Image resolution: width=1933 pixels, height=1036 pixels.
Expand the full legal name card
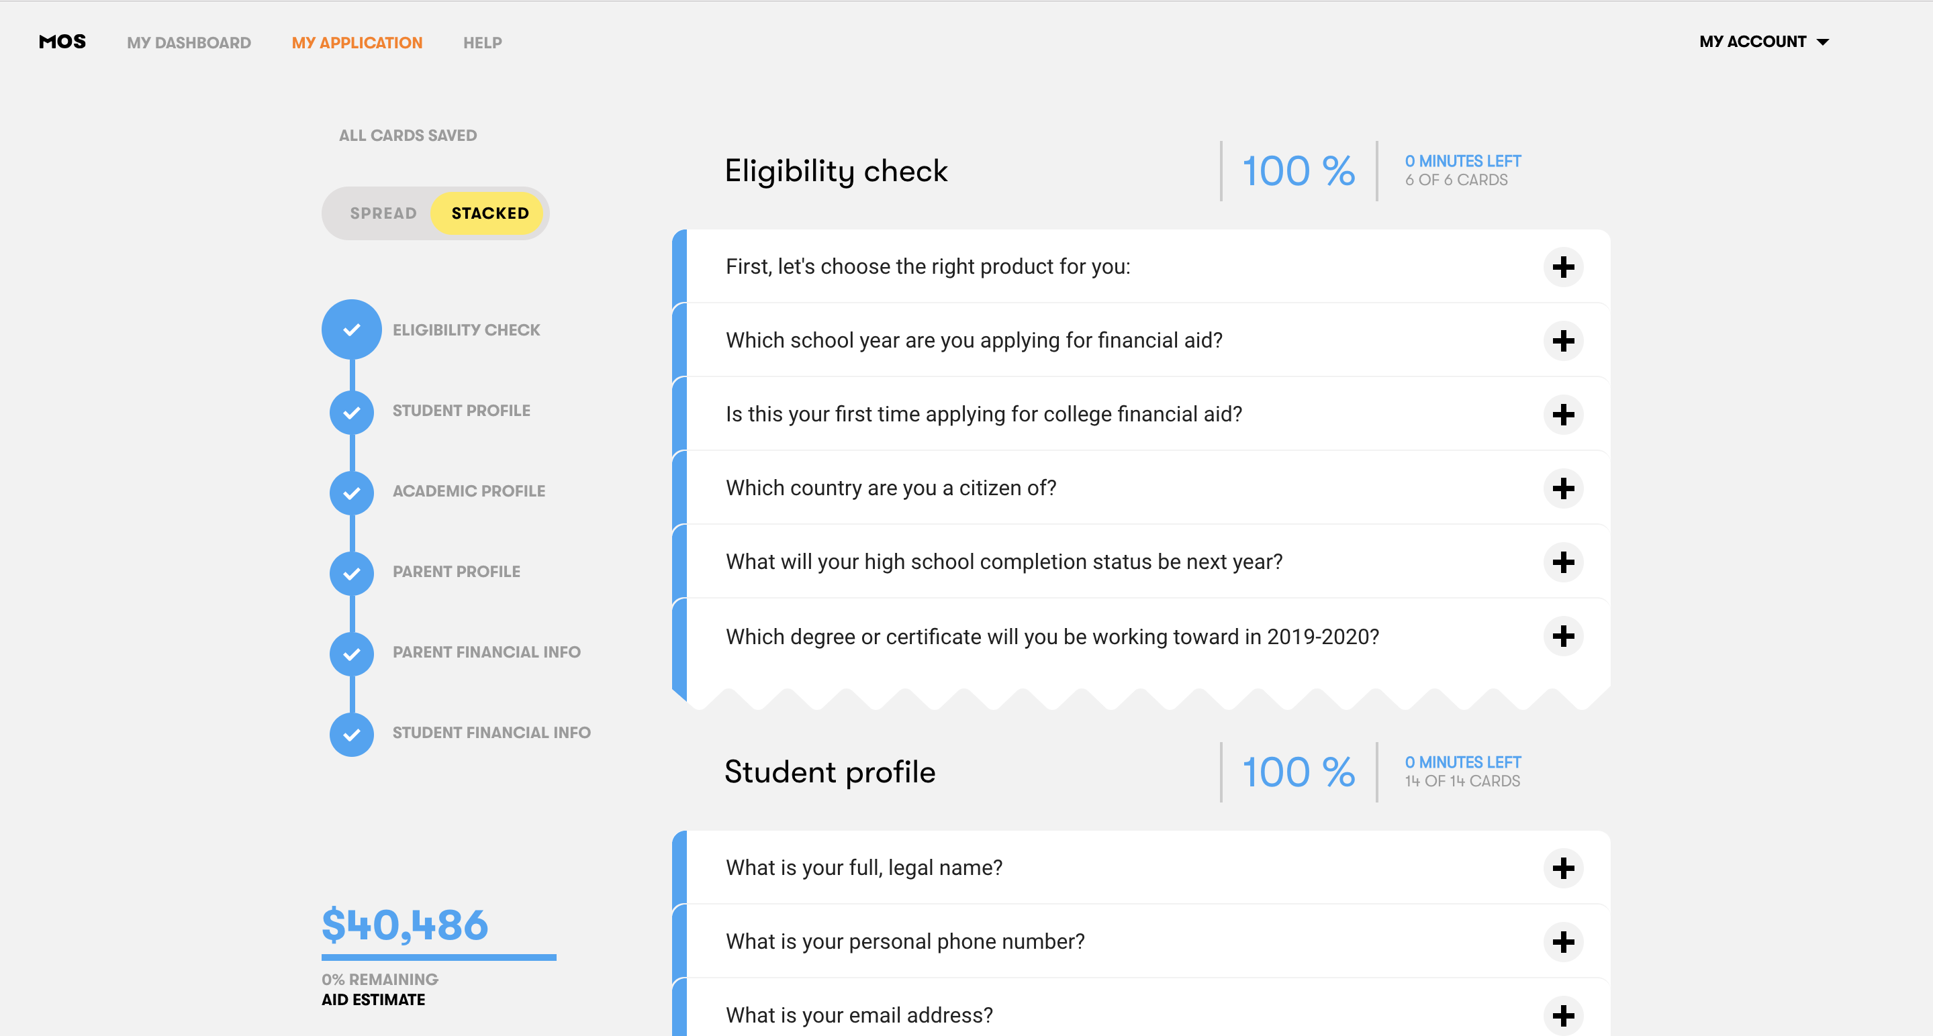click(x=1563, y=868)
